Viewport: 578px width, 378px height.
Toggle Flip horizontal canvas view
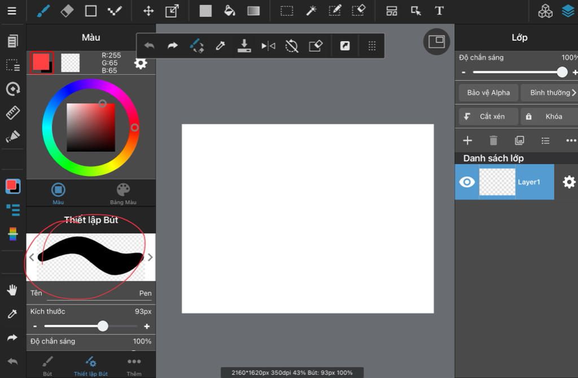268,46
